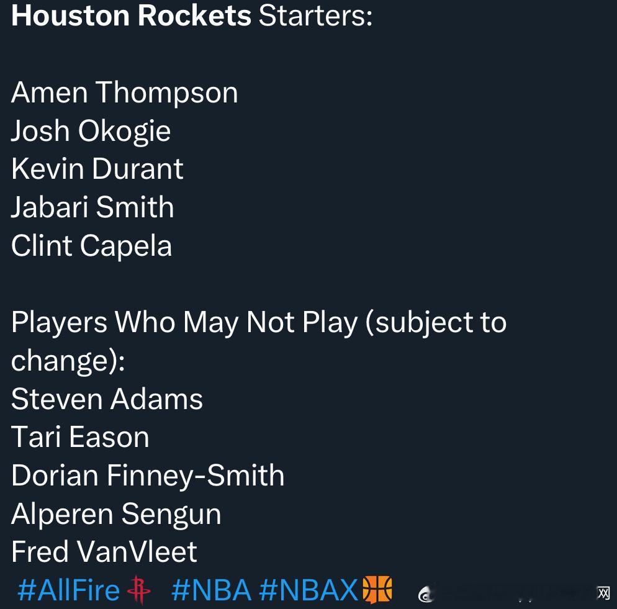Click the Players Who May Not Play heading
Screen dimensions: 617x609
[258, 322]
